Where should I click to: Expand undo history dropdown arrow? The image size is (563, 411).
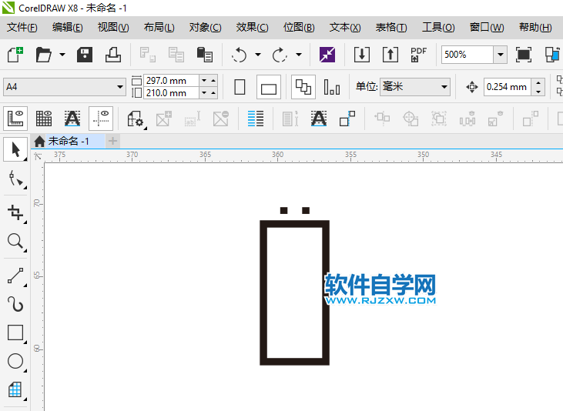pos(258,55)
